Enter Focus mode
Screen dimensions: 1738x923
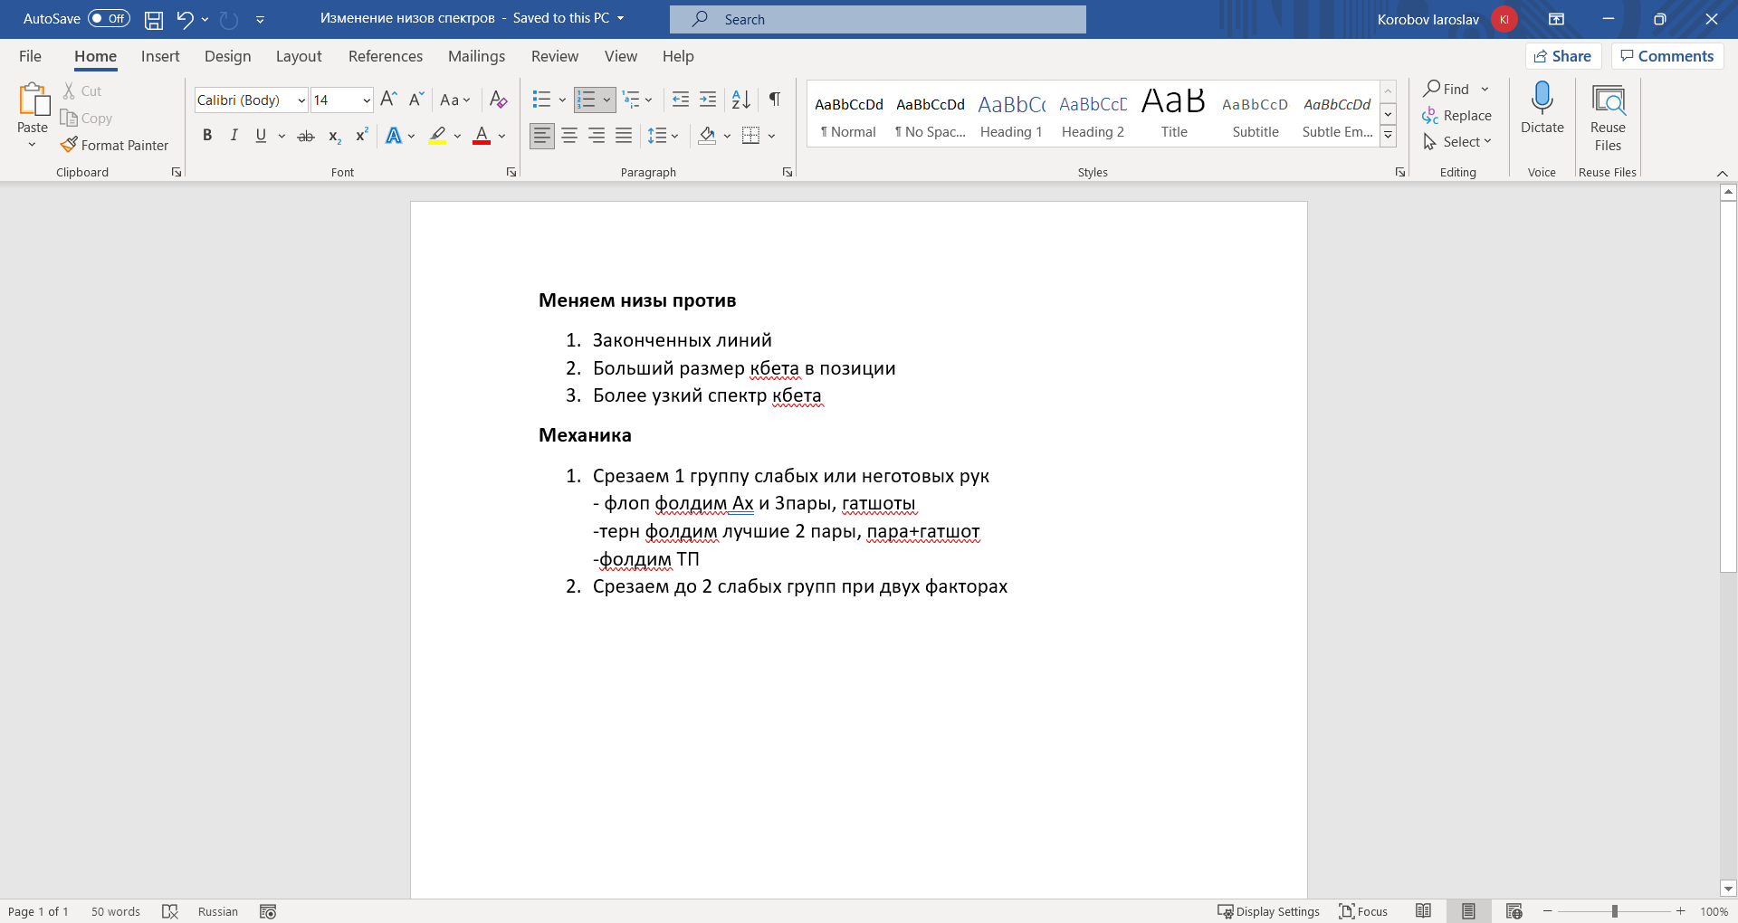(x=1363, y=911)
